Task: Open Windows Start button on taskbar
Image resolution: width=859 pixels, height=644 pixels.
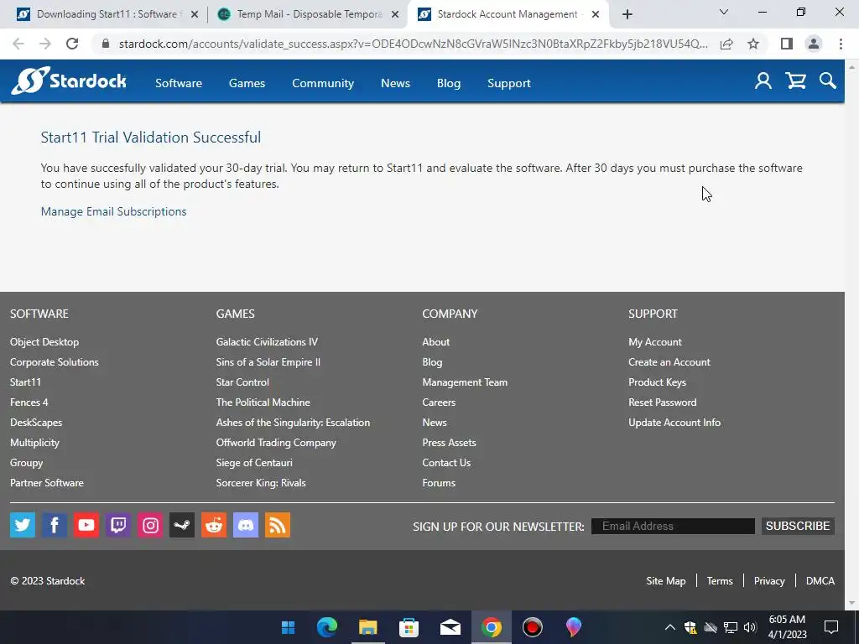Action: [x=289, y=627]
